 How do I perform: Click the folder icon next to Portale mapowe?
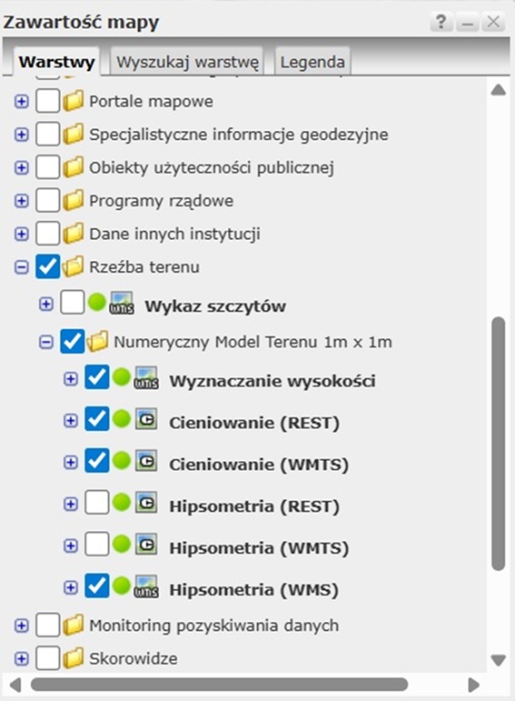tap(73, 101)
